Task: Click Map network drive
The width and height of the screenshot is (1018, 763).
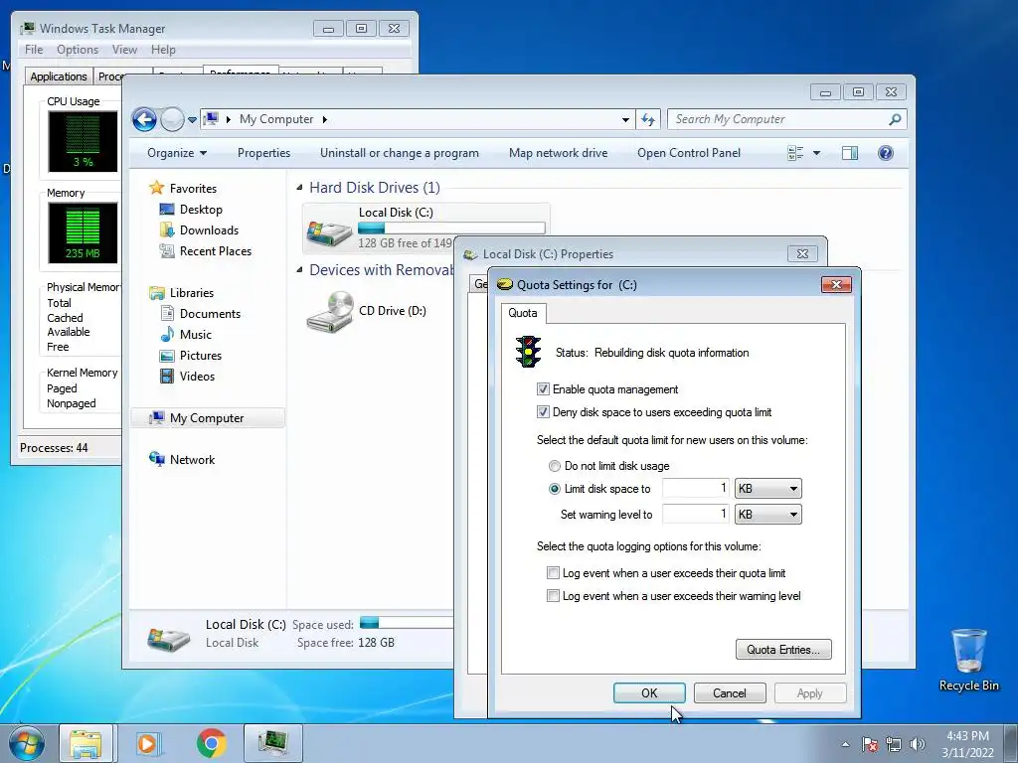Action: click(559, 153)
